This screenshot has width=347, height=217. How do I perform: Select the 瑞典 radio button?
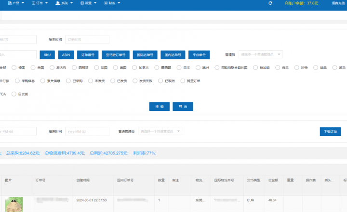click(x=316, y=68)
